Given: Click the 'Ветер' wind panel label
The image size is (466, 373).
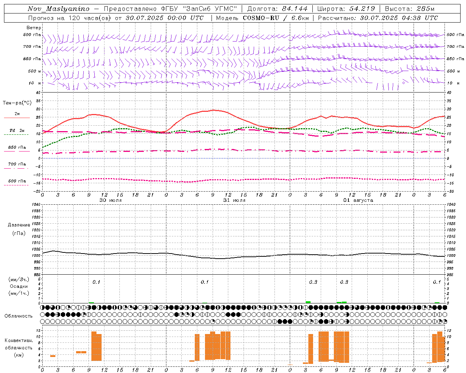Looking at the screenshot, I should pos(33,28).
